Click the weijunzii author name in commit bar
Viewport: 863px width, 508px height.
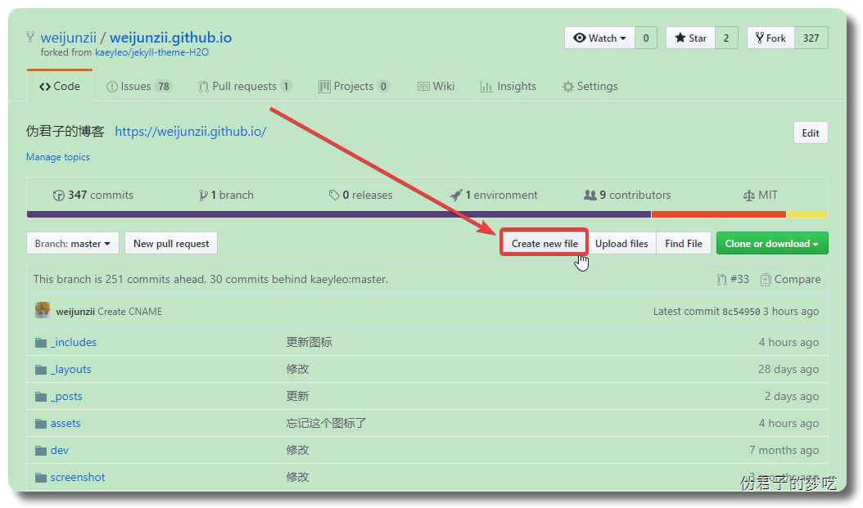click(75, 312)
